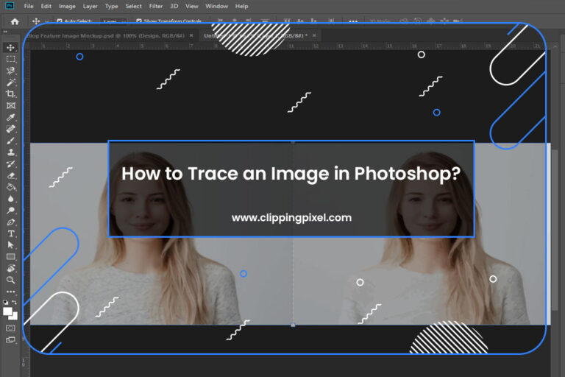The height and width of the screenshot is (377, 565).
Task: Open the Type menu
Action: click(x=111, y=6)
